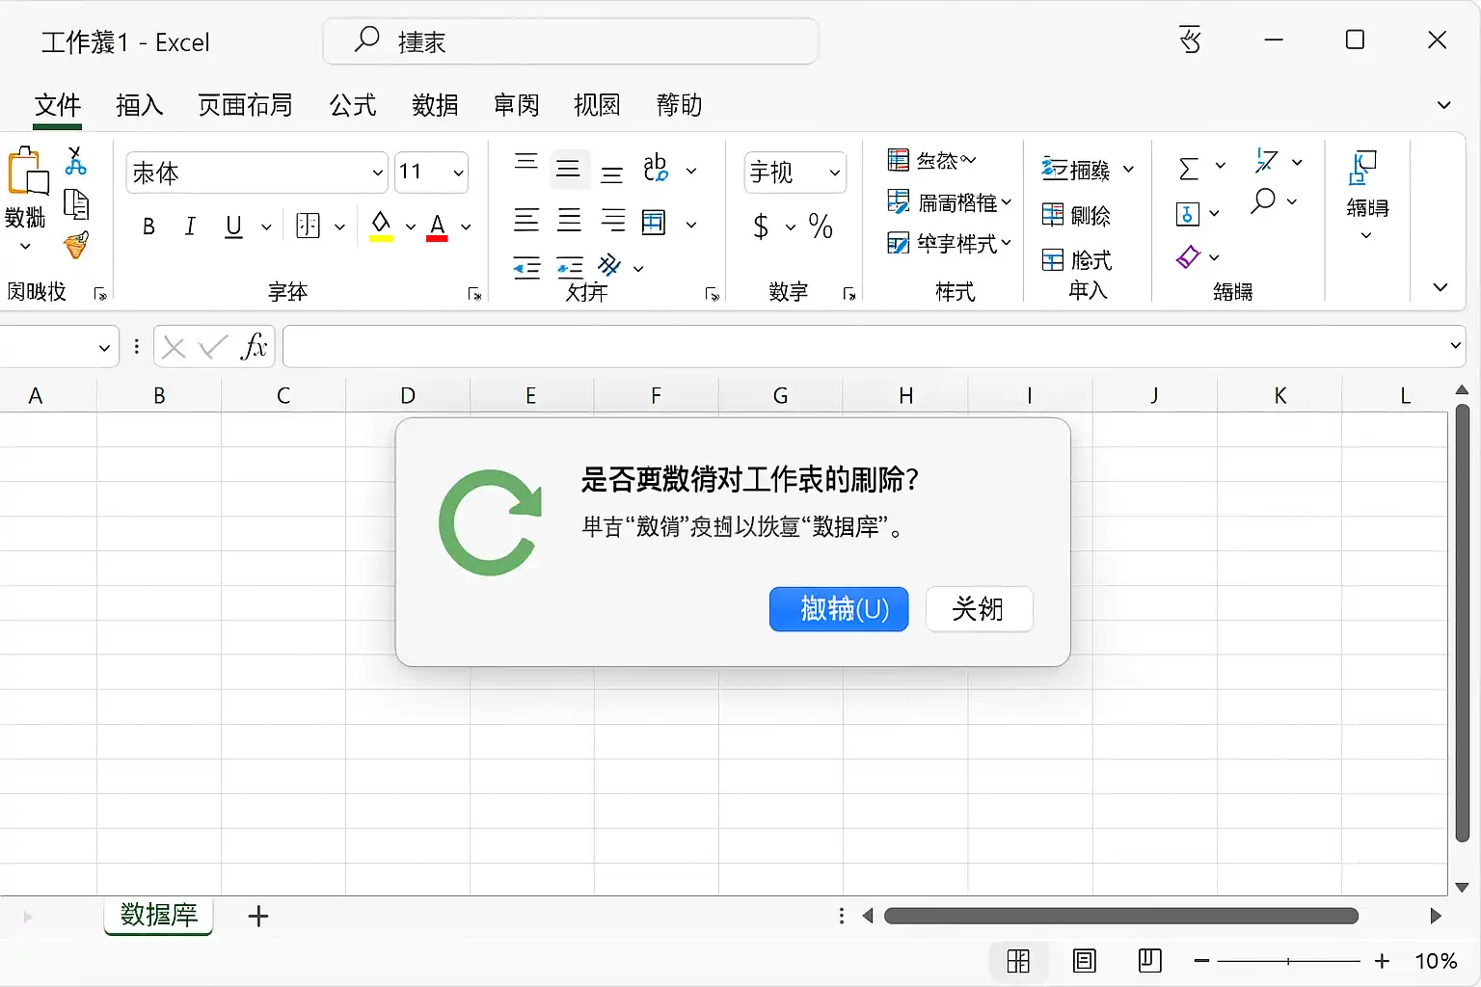Switch to Page Layout view icon in status bar

pos(1085,960)
